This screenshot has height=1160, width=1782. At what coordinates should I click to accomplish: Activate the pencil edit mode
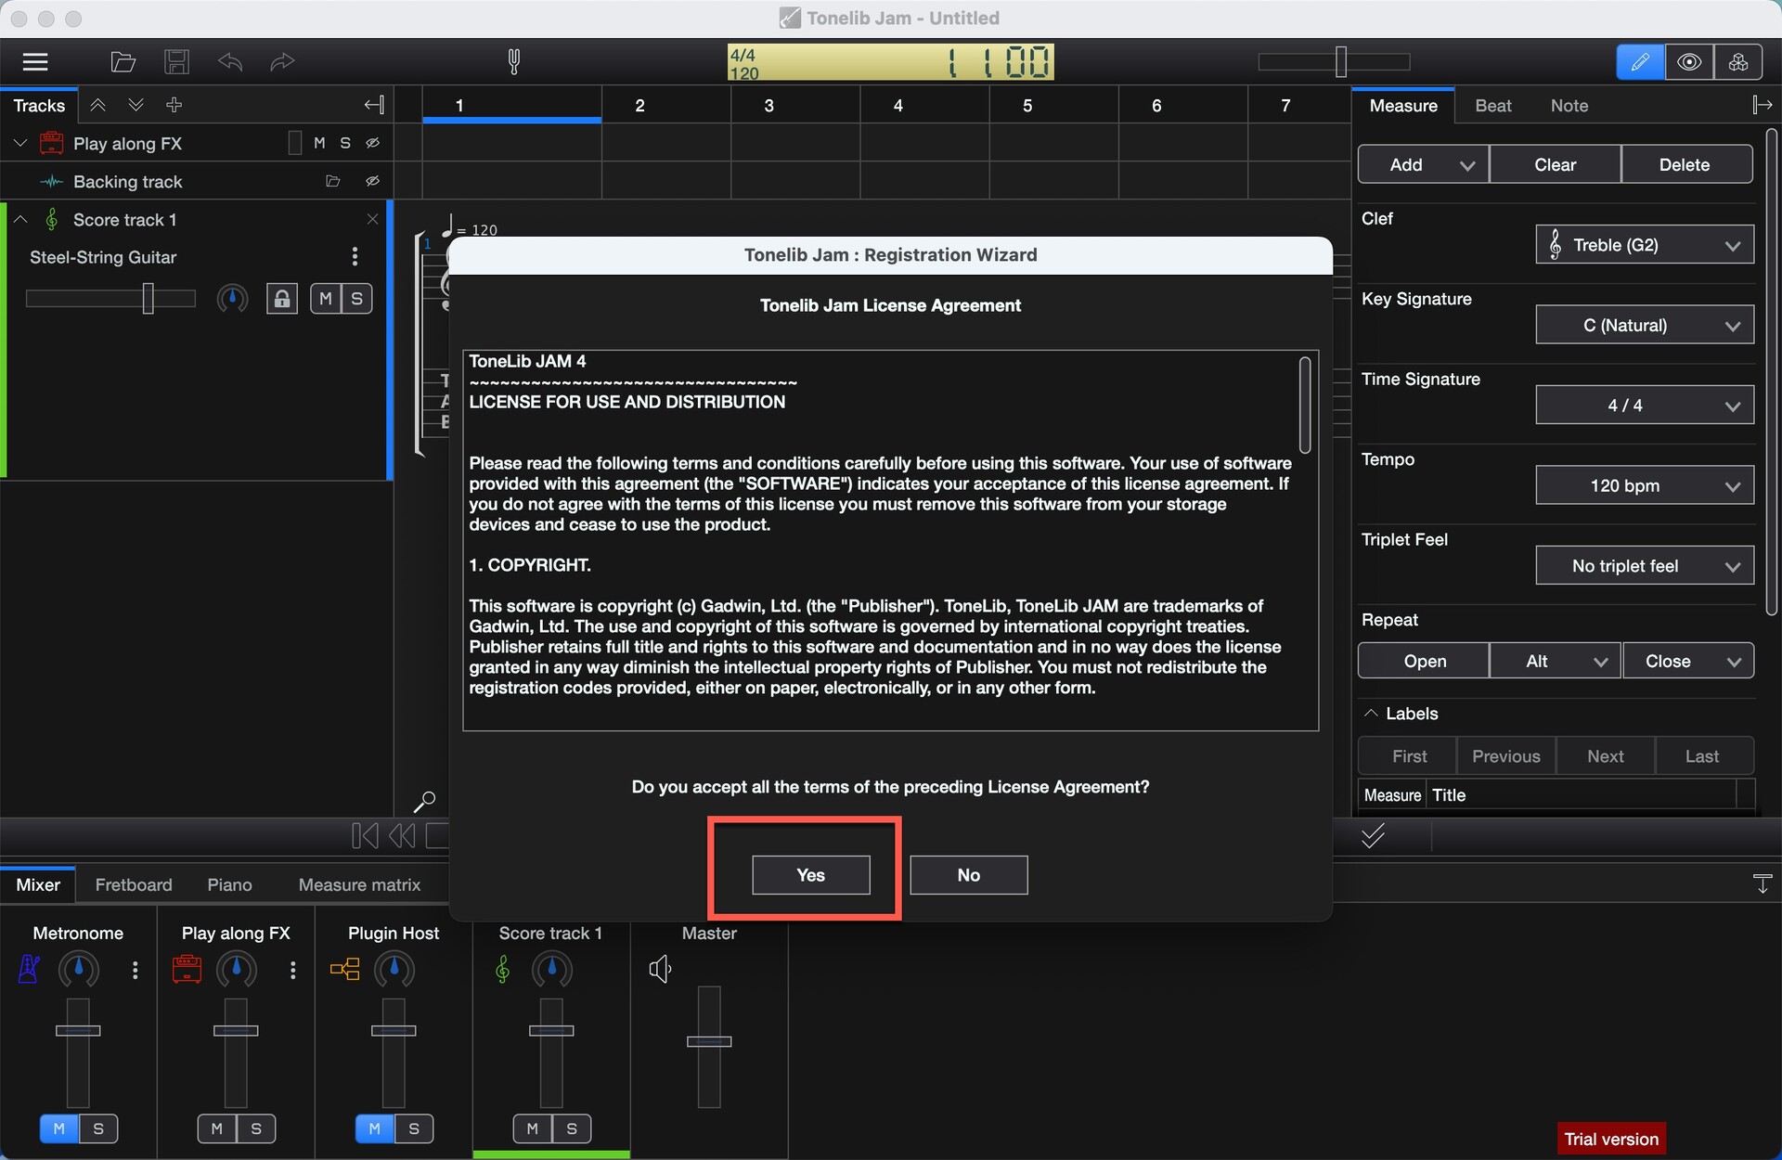click(x=1640, y=62)
